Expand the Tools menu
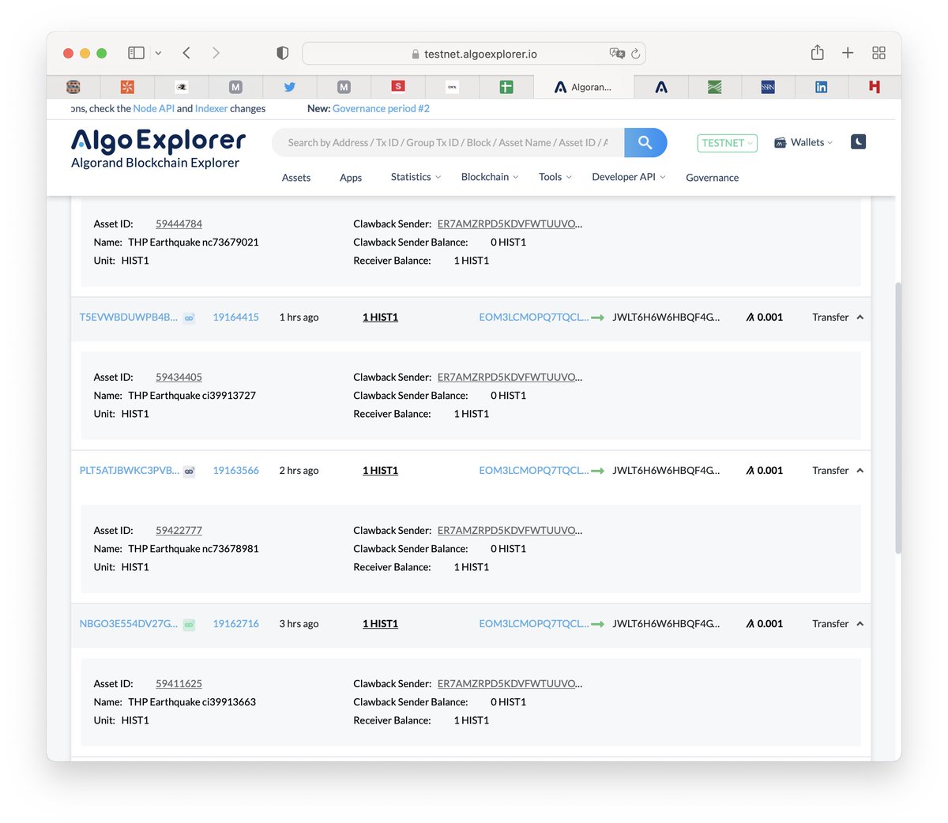Viewport: 948px width, 823px height. 555,177
